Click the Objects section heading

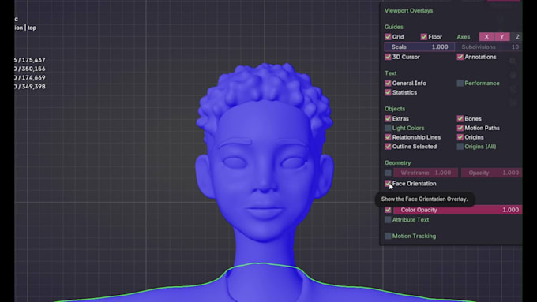[395, 109]
